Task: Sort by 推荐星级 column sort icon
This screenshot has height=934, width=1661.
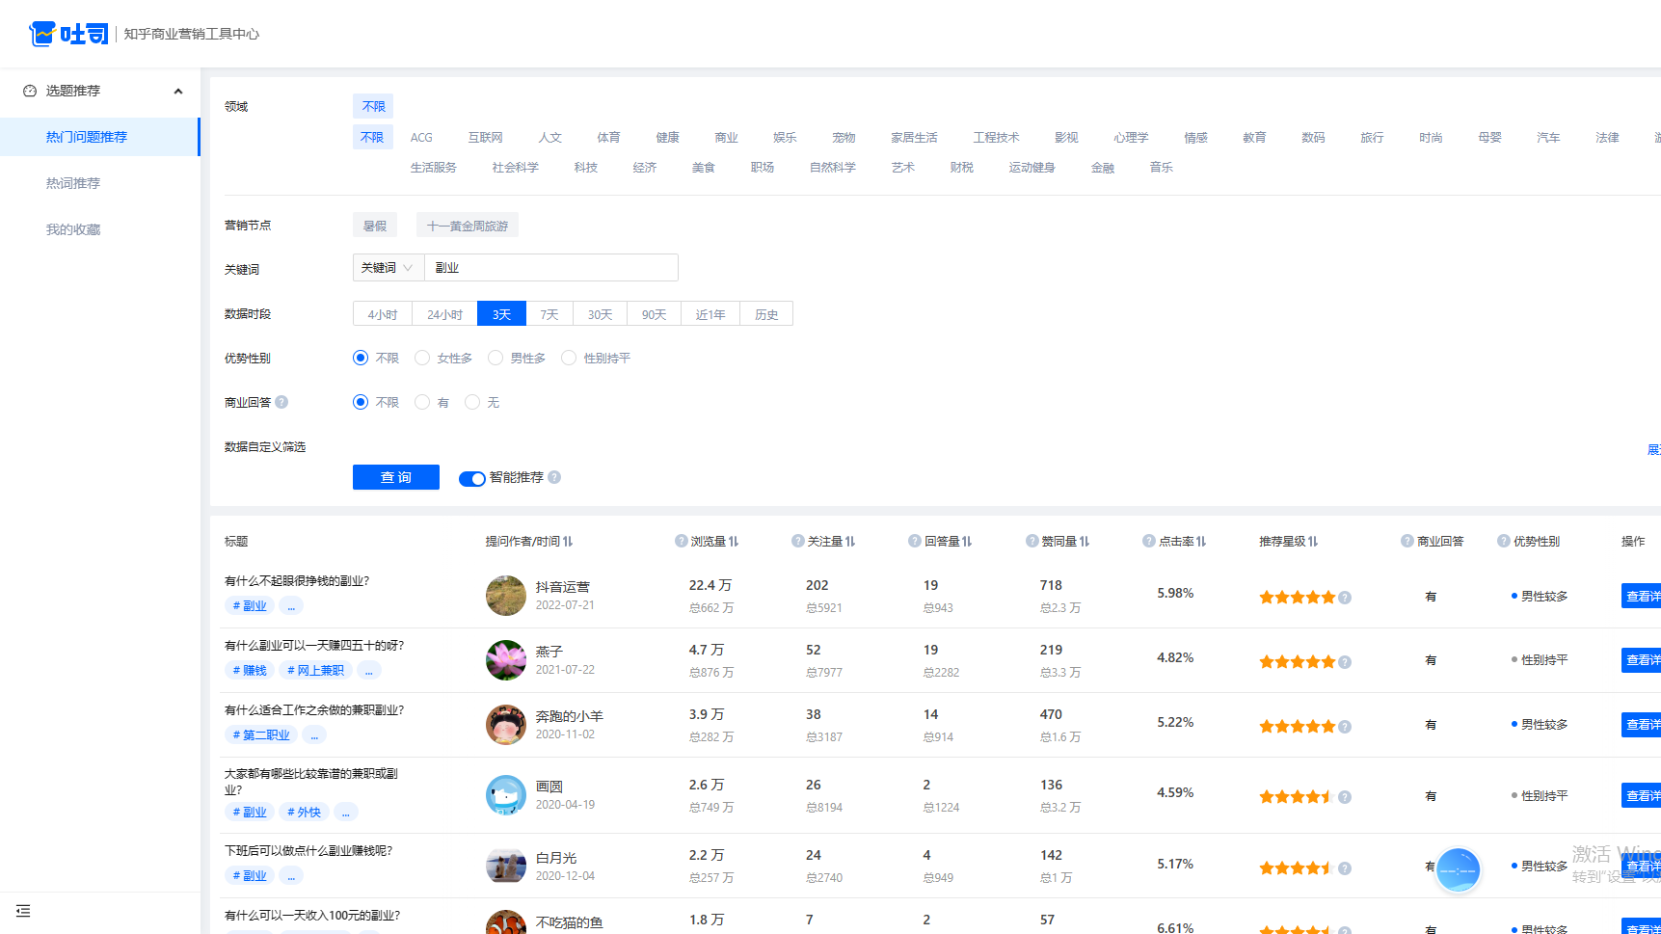Action: (1313, 542)
